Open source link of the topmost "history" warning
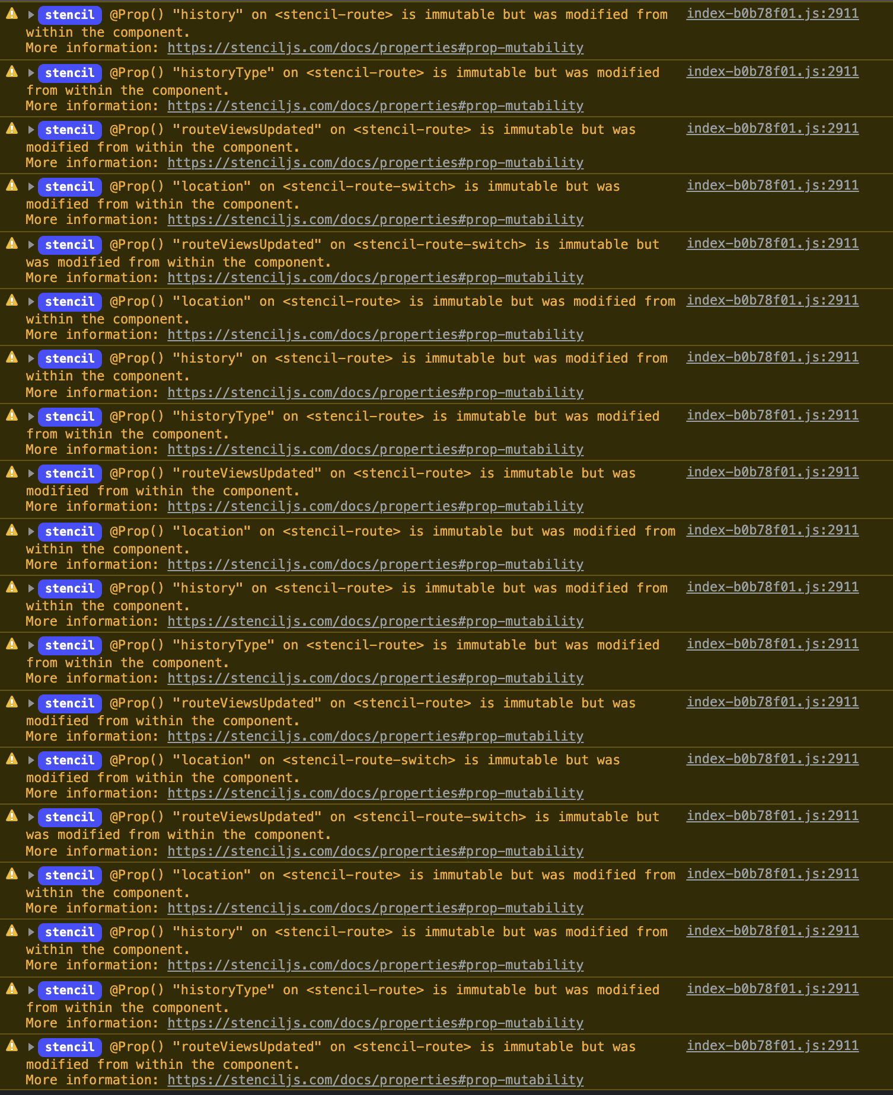 tap(772, 14)
